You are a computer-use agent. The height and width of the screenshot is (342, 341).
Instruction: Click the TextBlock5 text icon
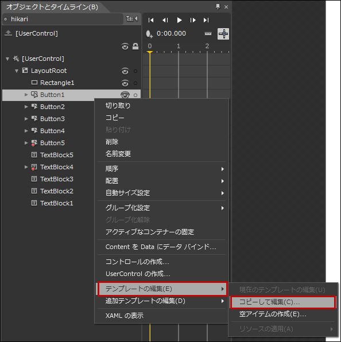[34, 155]
